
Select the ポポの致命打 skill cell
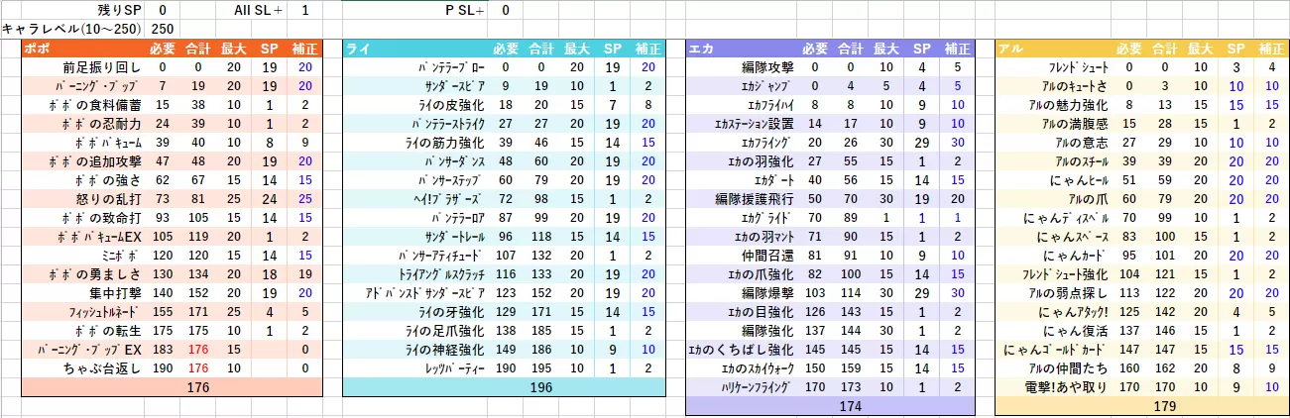pos(83,217)
